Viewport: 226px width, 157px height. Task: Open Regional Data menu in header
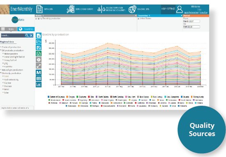coord(139,9)
